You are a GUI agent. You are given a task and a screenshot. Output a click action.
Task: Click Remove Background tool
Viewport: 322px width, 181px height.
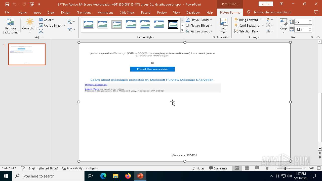tap(11, 26)
